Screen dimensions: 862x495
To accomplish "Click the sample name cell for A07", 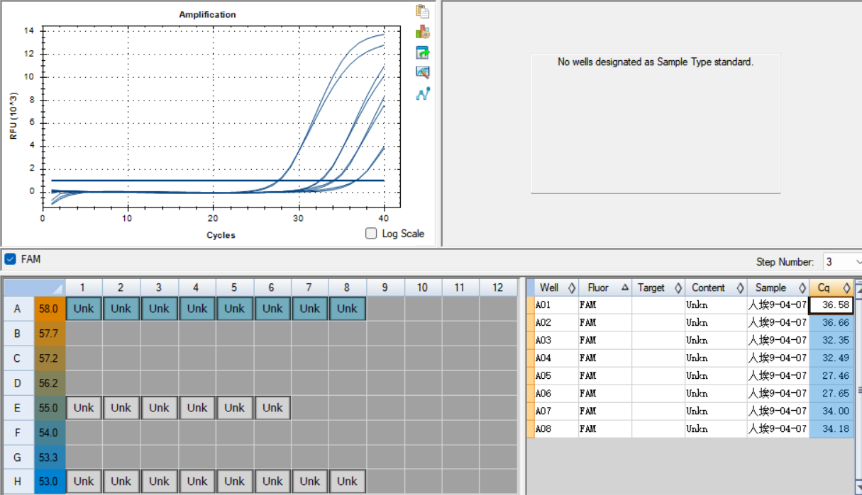I will click(778, 411).
